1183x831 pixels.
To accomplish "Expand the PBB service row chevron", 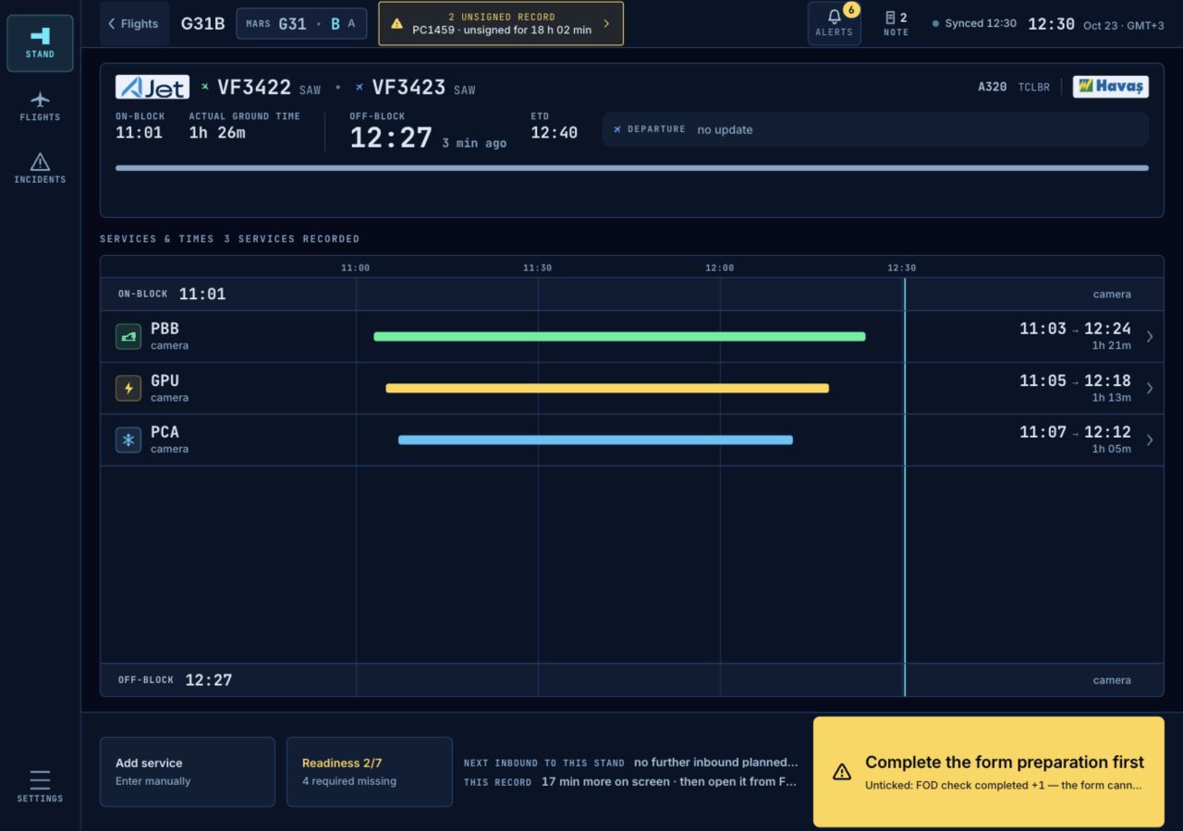I will point(1150,336).
